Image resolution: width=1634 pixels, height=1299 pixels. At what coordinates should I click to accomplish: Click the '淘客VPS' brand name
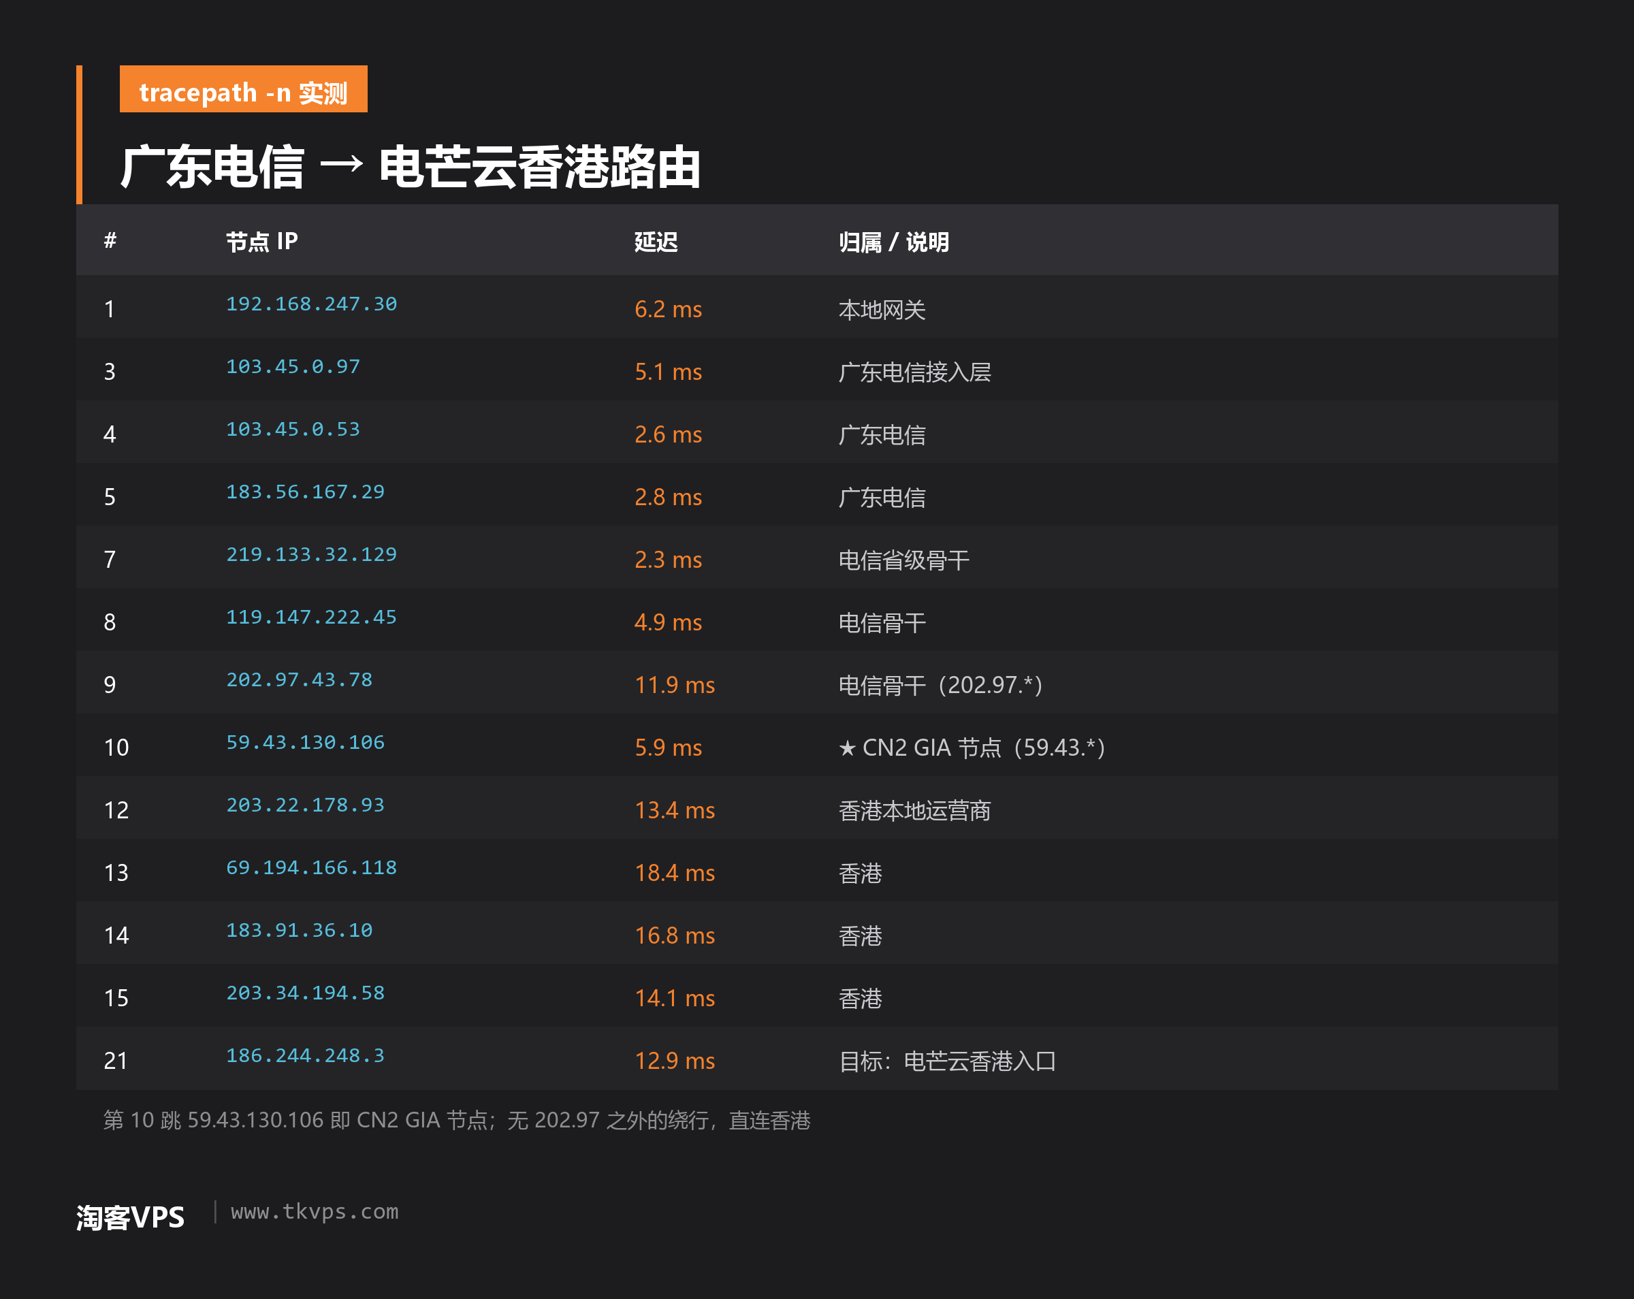[x=130, y=1217]
